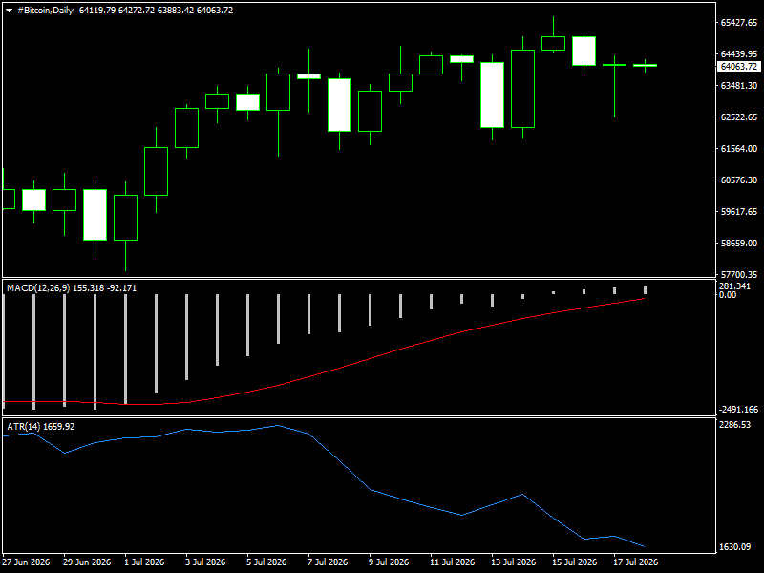The width and height of the screenshot is (764, 573).
Task: Click the MACD histogram bar on 1 Jul 2026
Action: click(x=126, y=350)
